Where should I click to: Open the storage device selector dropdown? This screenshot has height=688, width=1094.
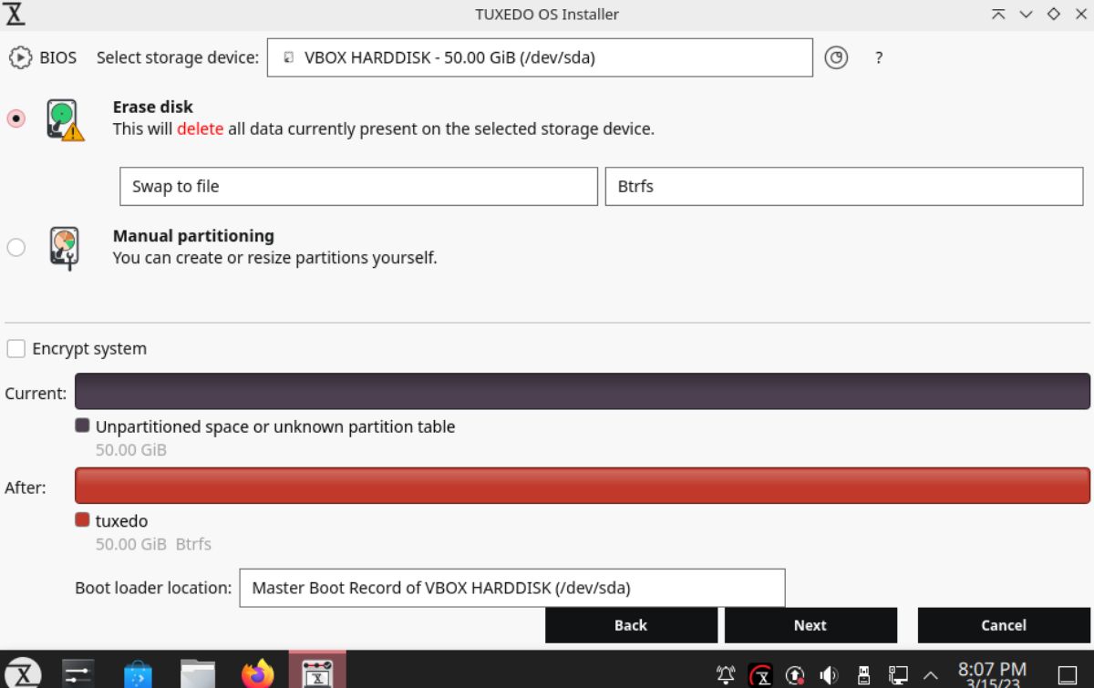(x=539, y=57)
